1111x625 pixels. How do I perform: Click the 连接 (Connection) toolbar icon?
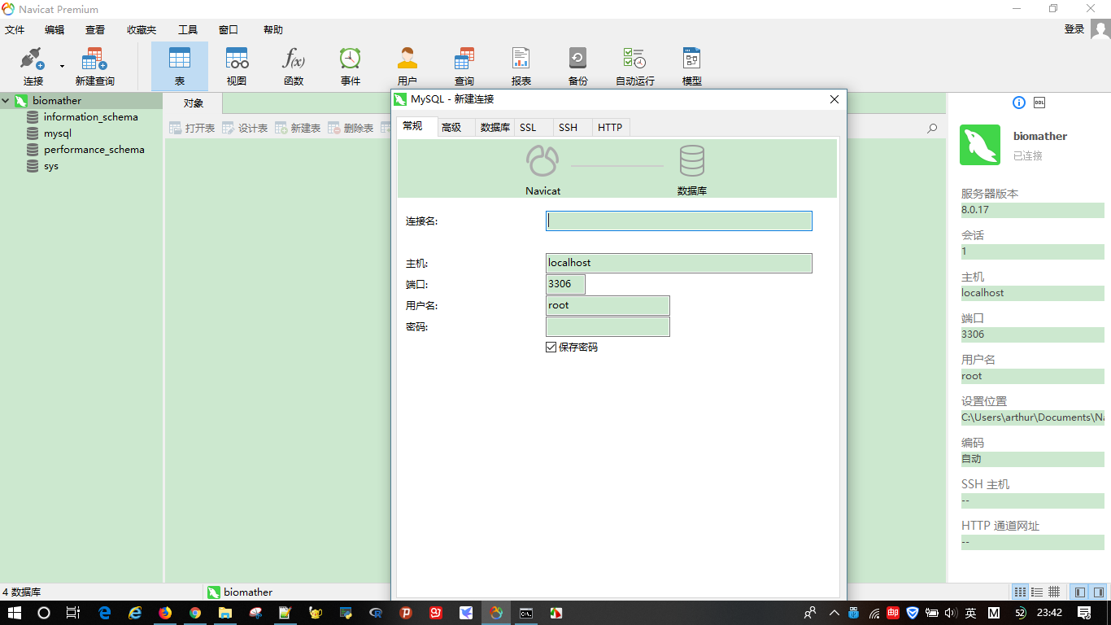[x=33, y=66]
